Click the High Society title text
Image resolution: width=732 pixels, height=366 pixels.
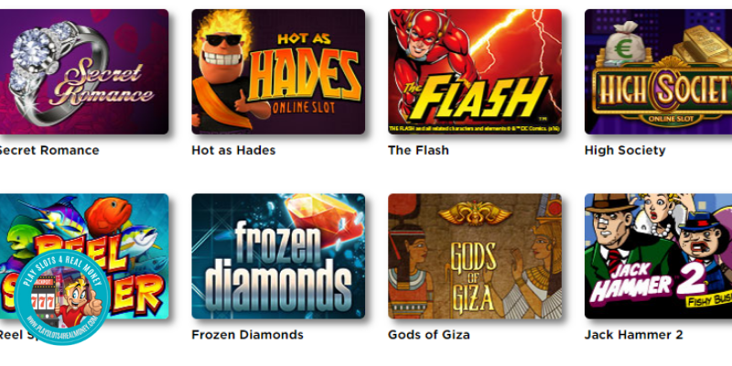click(625, 150)
